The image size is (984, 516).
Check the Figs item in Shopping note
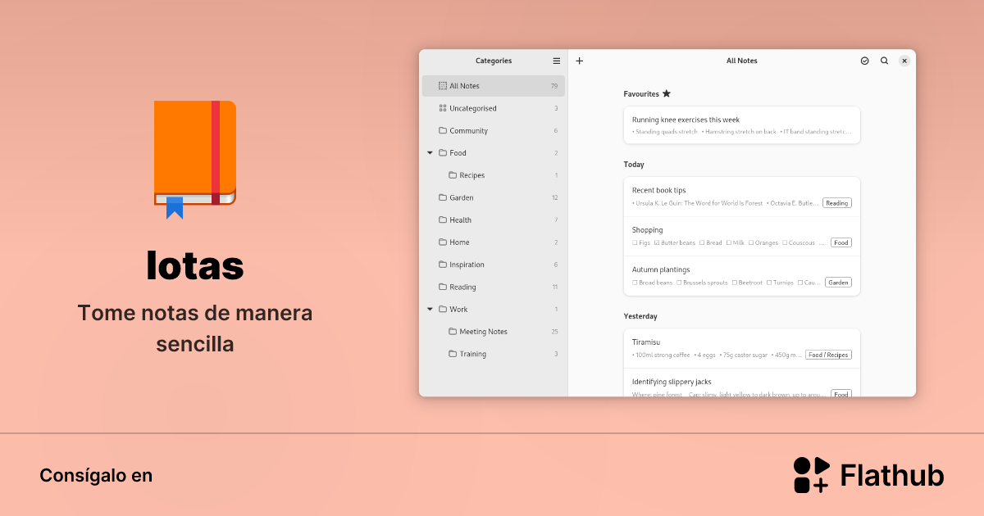pyautogui.click(x=634, y=242)
